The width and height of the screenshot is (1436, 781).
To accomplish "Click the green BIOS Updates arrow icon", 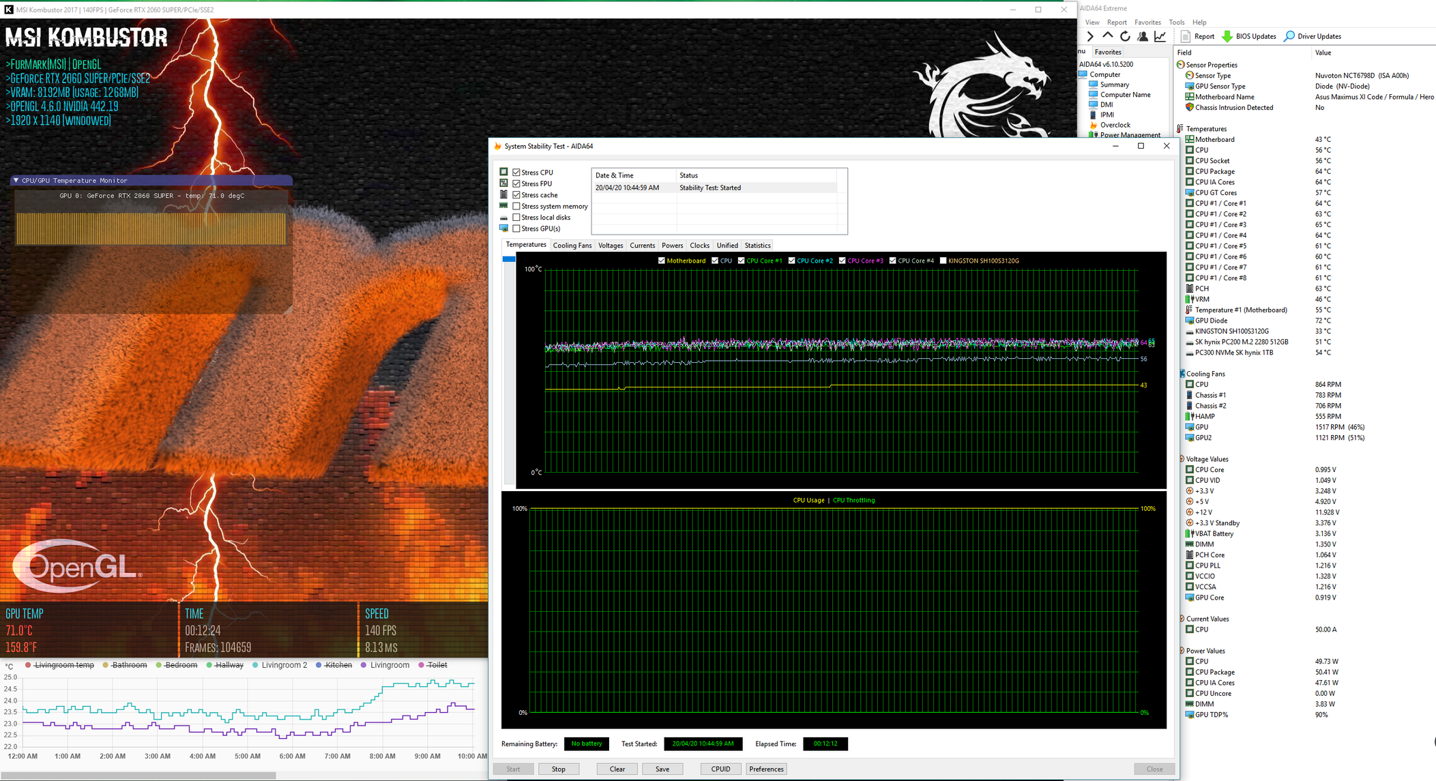I will [x=1227, y=36].
